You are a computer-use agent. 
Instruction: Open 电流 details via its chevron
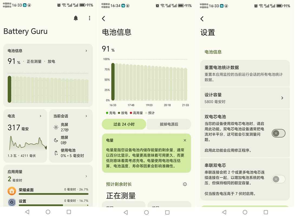pos(40,116)
